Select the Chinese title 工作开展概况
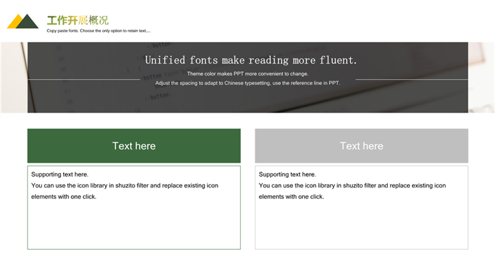 tap(77, 20)
